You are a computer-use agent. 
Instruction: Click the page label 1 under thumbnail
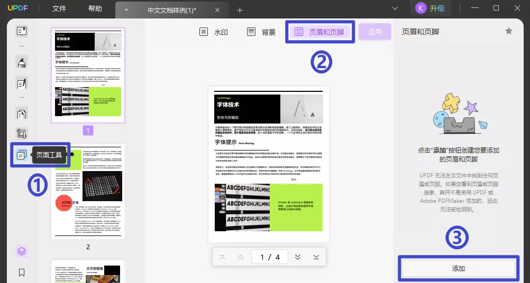tap(88, 131)
